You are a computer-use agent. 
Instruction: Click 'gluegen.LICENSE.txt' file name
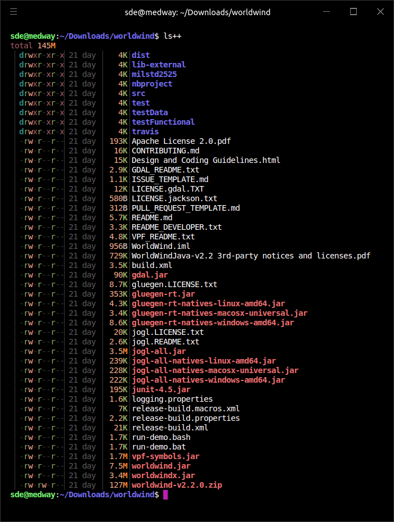(x=174, y=285)
